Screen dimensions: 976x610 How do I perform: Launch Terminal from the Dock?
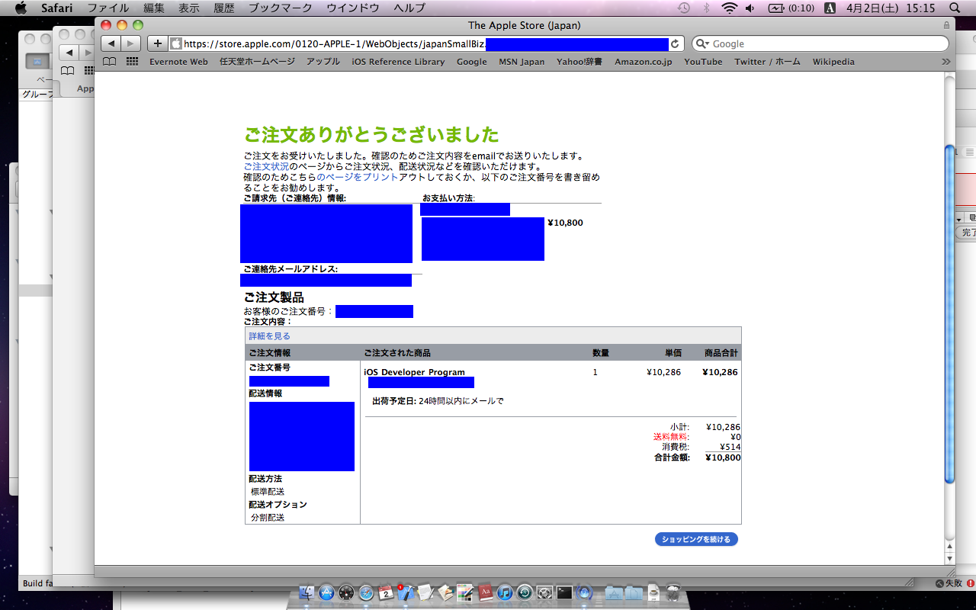564,592
